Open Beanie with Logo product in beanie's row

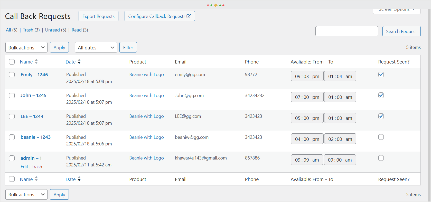[147, 137]
